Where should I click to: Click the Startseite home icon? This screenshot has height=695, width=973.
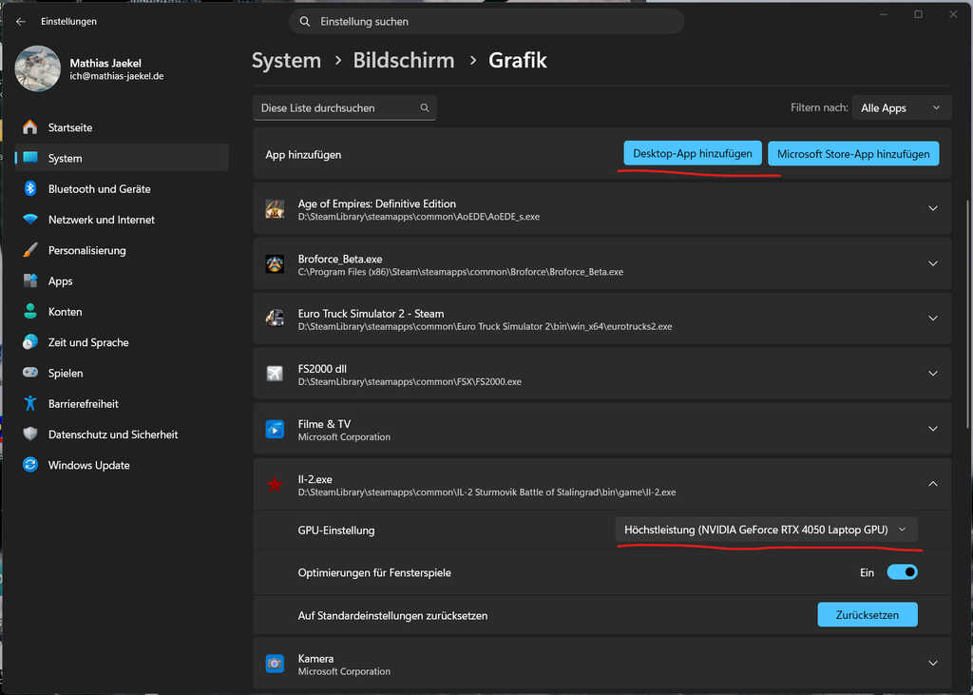pyautogui.click(x=29, y=127)
